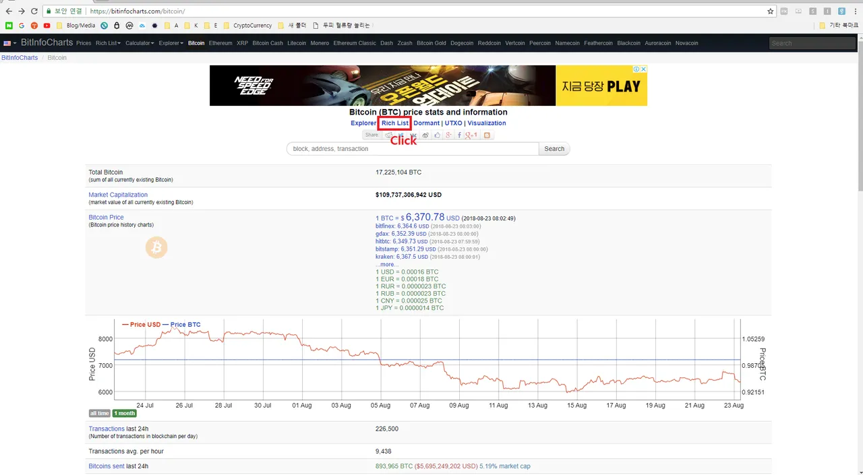Click the 'S' browser extension icon

812,11
